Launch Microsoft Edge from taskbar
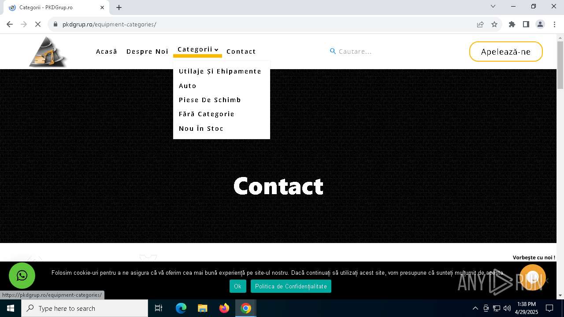564x317 pixels. coord(181,308)
